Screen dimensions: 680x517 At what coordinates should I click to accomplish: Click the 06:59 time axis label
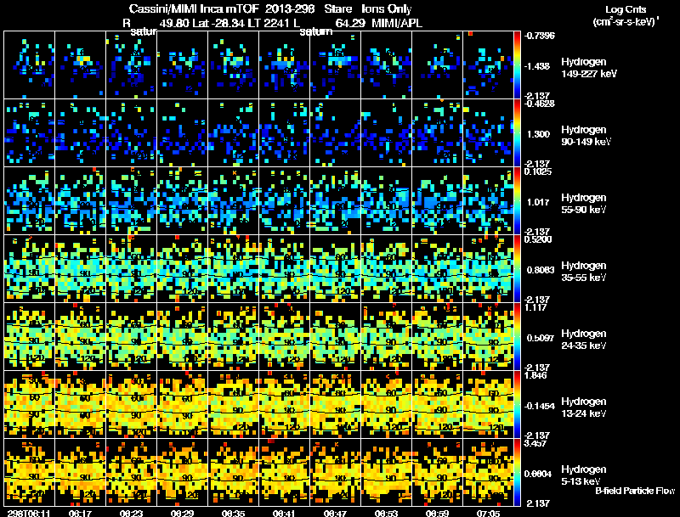pos(437,514)
